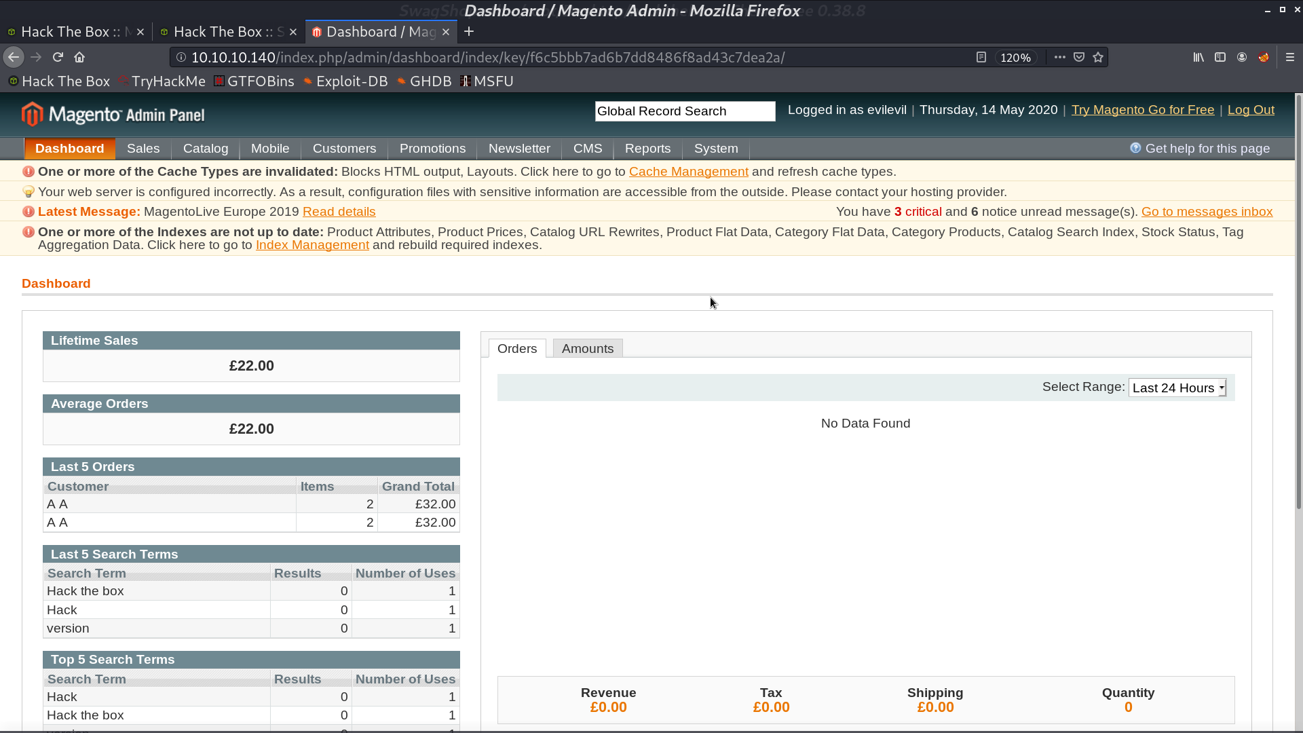Click the Magento Admin Panel logo

point(113,114)
